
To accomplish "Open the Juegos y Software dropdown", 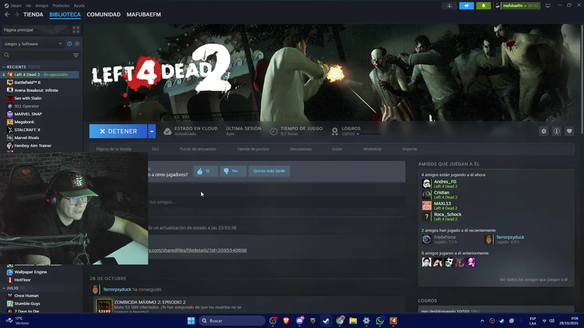I will (x=33, y=44).
